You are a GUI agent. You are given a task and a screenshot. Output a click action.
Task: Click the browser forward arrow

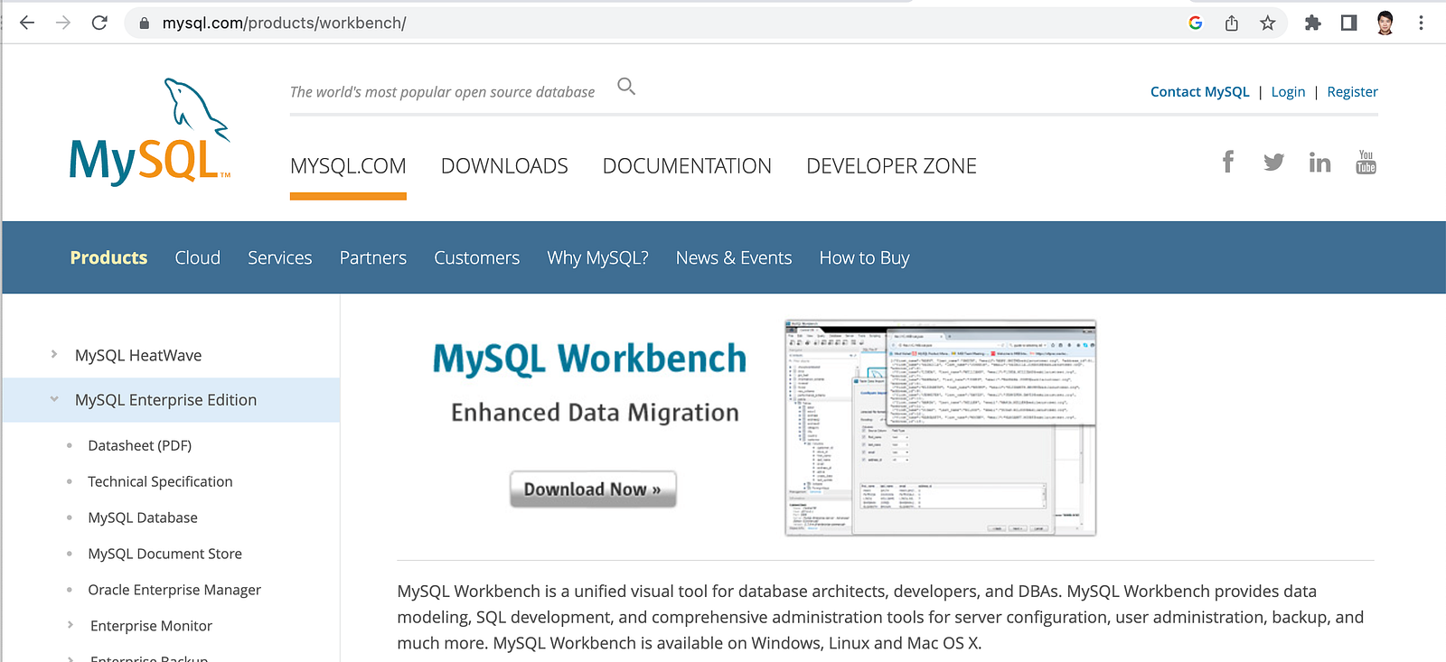63,23
